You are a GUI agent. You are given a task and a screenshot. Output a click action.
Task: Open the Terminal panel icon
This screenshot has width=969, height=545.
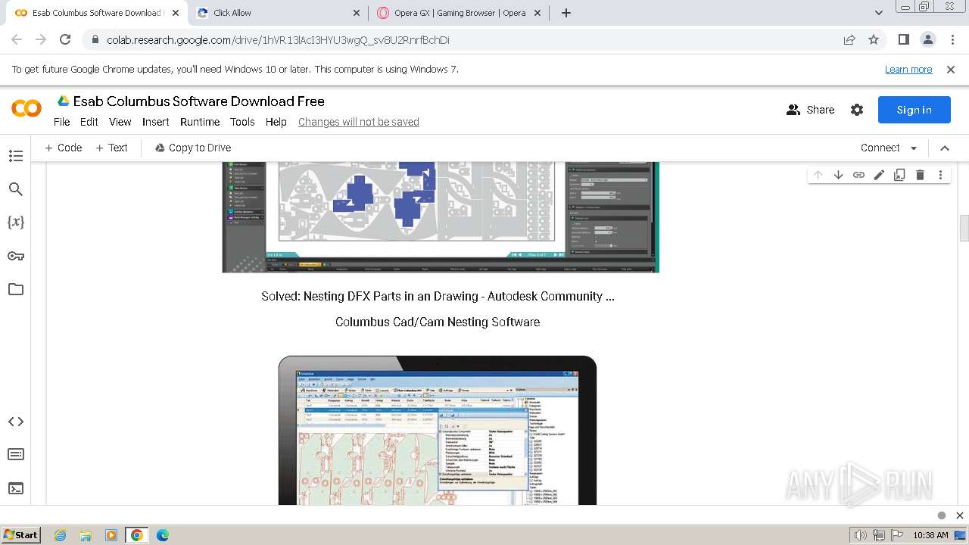tap(16, 488)
